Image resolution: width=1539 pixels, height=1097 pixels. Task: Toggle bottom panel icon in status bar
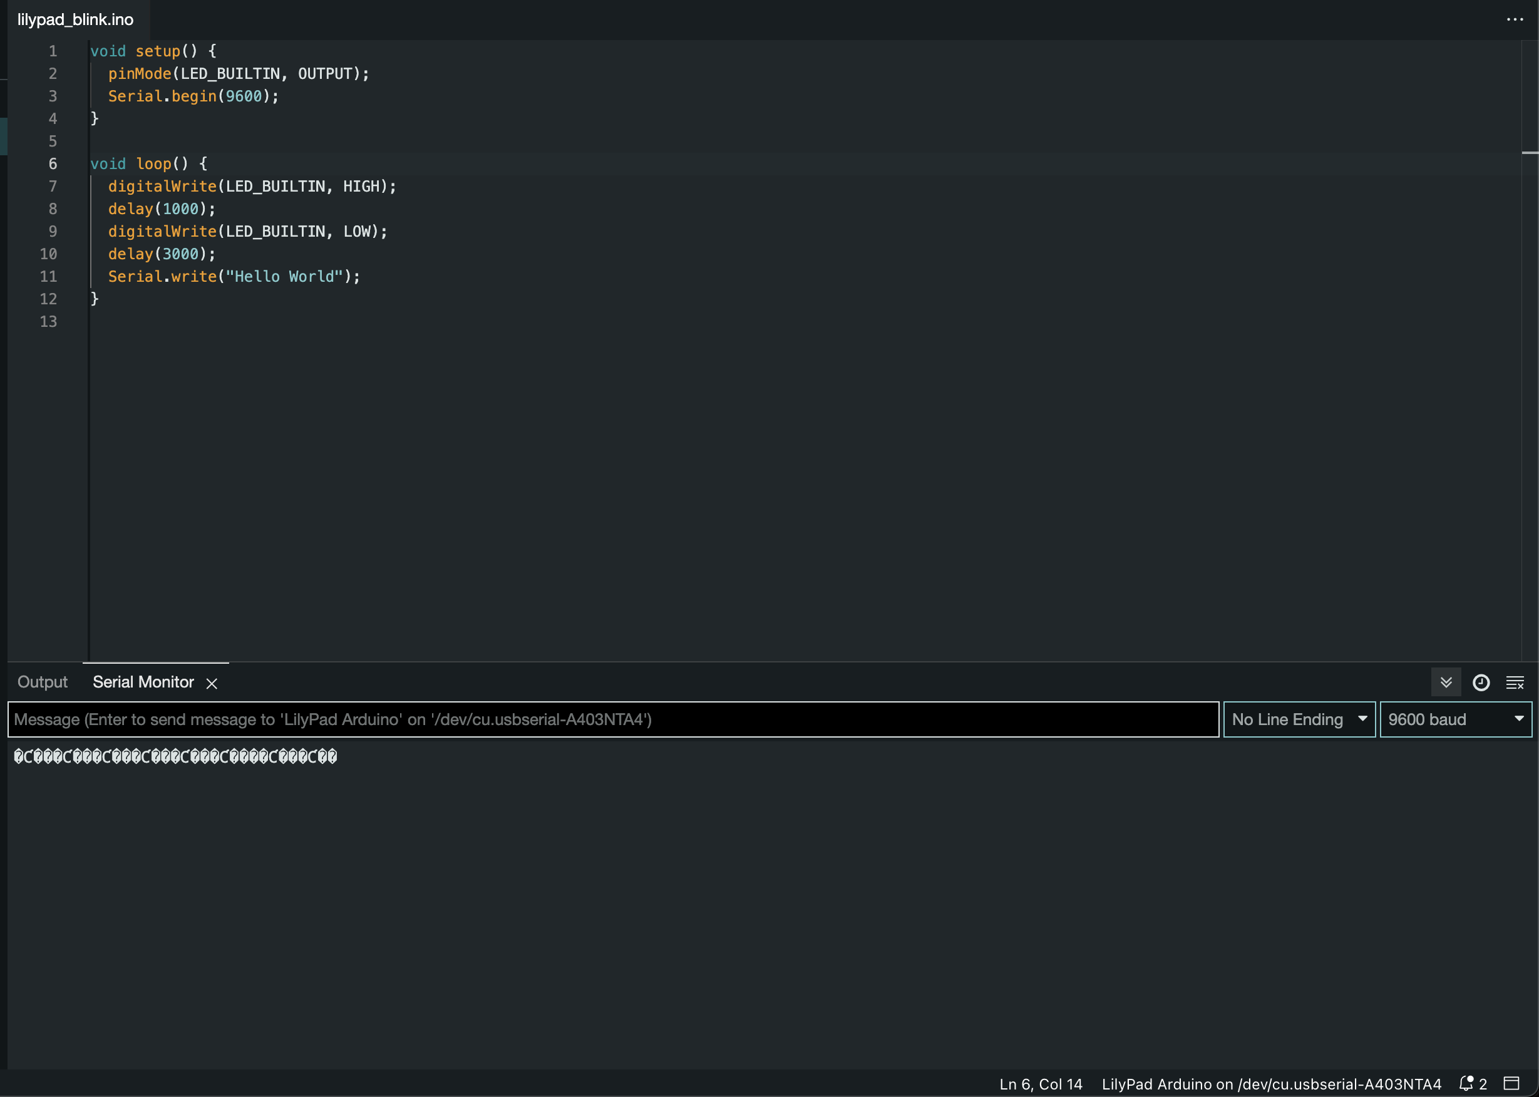click(1511, 1083)
